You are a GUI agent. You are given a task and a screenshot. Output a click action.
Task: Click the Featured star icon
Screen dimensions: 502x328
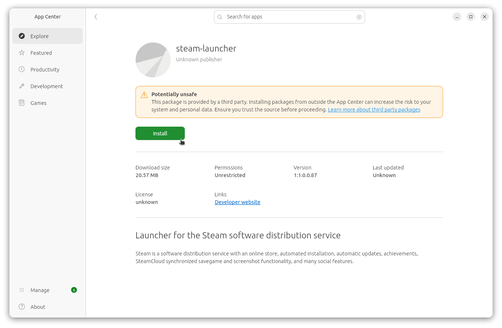pyautogui.click(x=22, y=53)
